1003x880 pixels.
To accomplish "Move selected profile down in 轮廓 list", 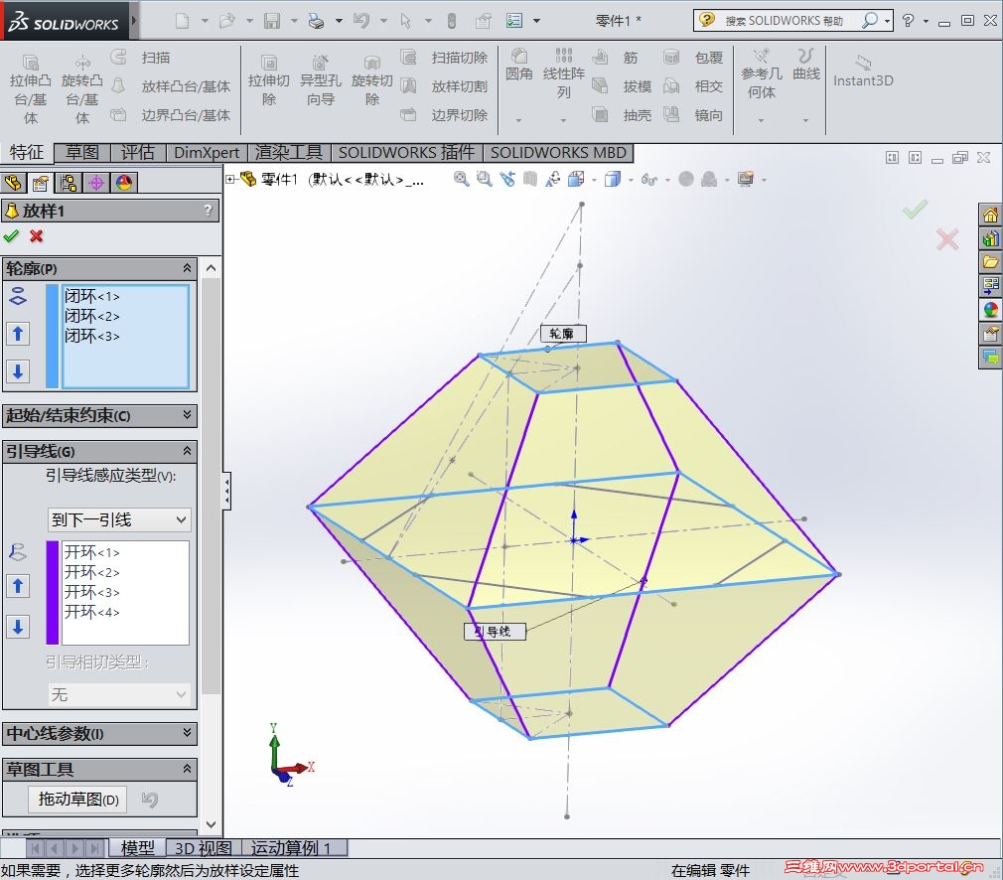I will pyautogui.click(x=18, y=371).
